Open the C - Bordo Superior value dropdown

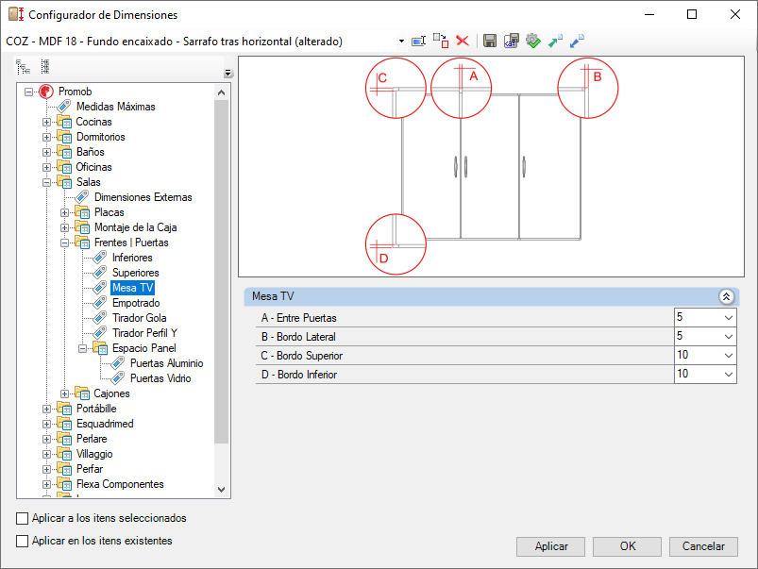729,356
